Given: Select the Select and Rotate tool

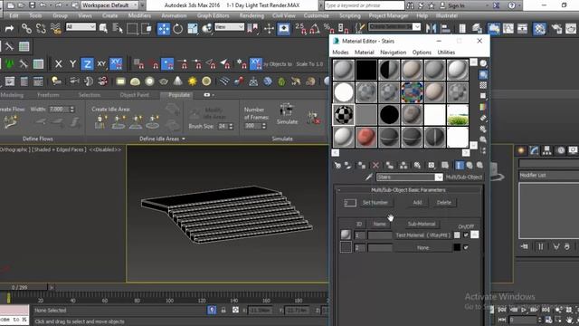Looking at the screenshot, I should (178, 28).
